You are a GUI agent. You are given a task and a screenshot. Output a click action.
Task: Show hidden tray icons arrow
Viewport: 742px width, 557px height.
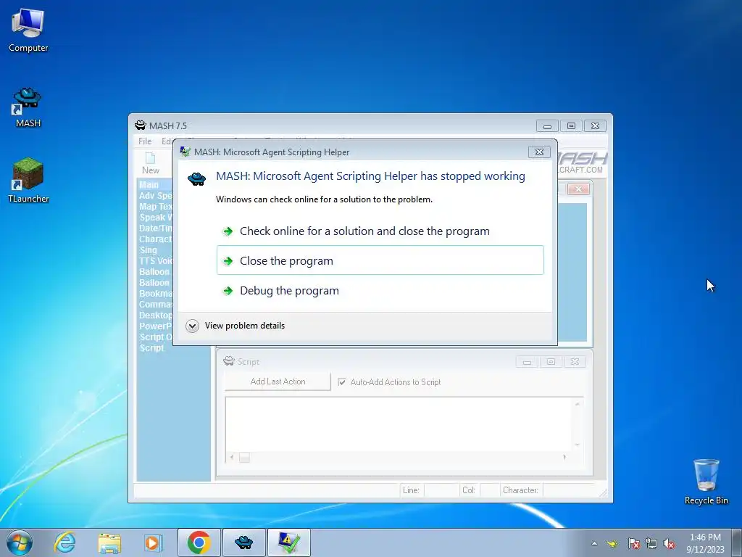[x=594, y=543]
